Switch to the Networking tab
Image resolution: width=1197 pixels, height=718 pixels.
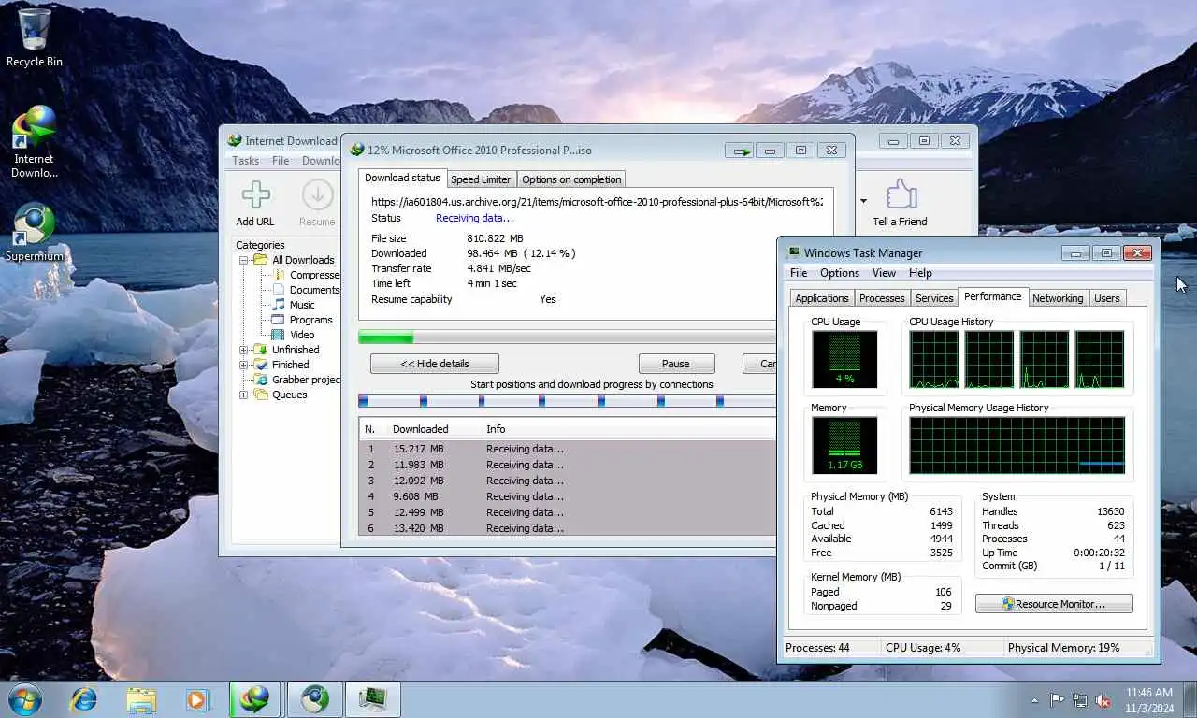1058,298
